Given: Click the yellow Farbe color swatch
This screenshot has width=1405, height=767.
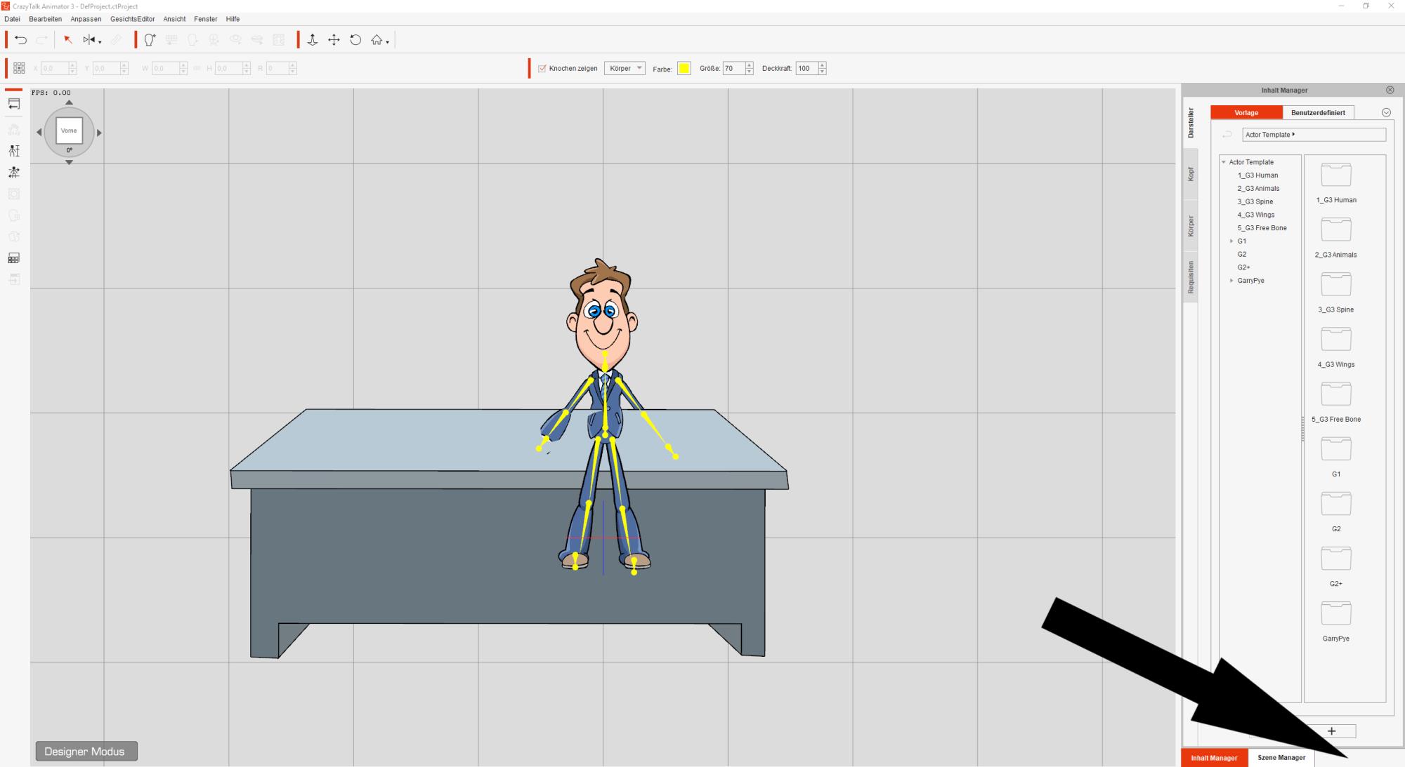Looking at the screenshot, I should tap(684, 68).
